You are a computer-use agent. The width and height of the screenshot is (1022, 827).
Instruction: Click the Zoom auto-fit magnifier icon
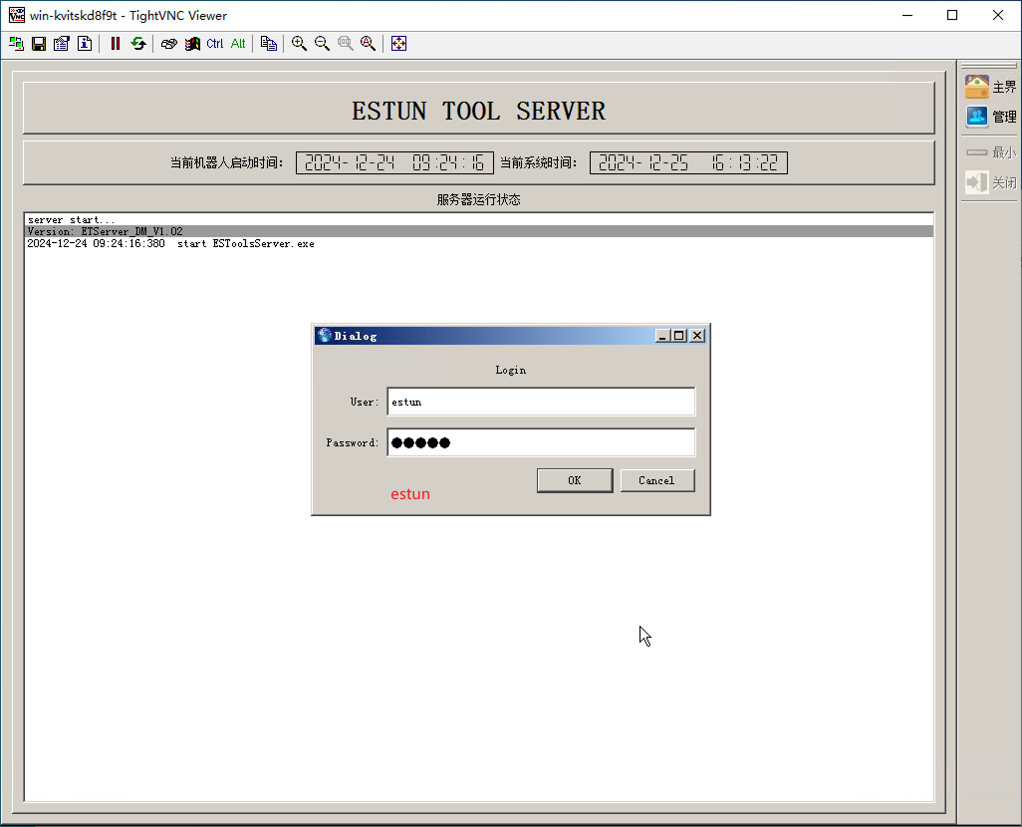click(369, 44)
